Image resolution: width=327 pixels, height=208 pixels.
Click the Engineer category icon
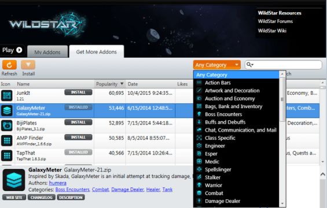(199, 146)
